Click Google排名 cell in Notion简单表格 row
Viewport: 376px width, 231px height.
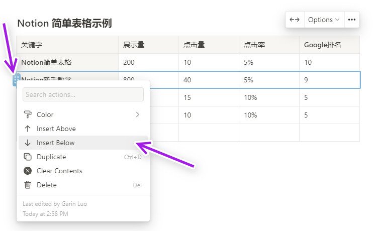[330, 62]
